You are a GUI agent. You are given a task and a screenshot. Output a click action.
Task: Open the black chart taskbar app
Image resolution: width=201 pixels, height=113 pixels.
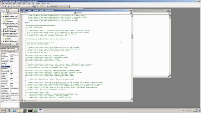coord(30,111)
